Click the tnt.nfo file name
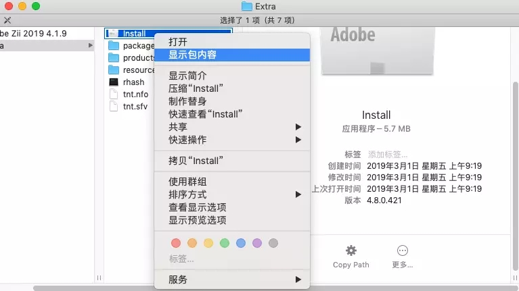Viewport: 519px width, 291px height. [x=136, y=94]
